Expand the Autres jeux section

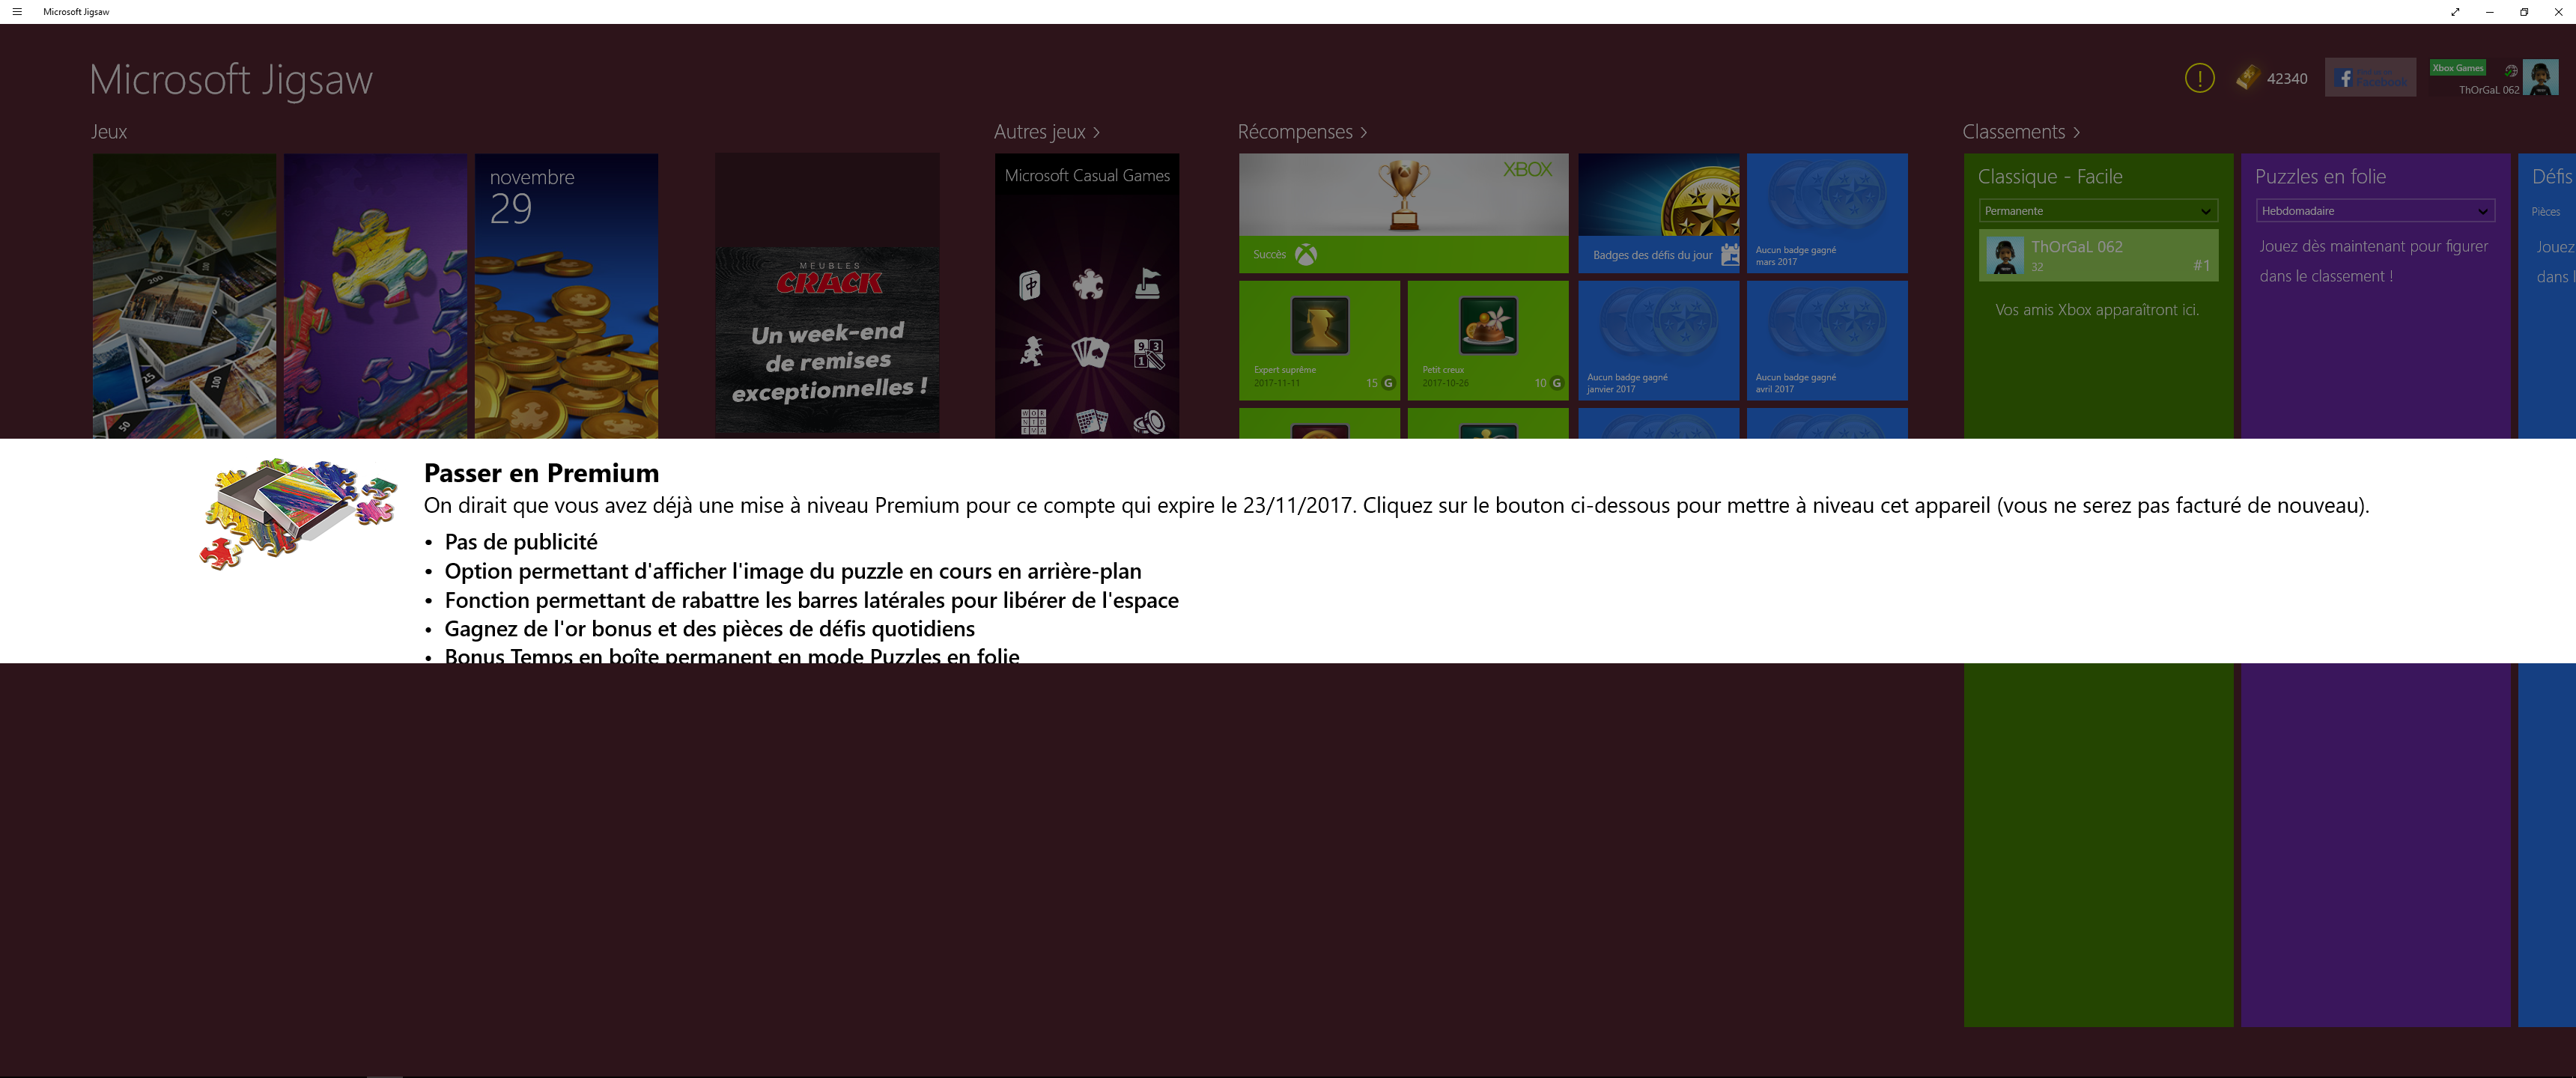coord(1046,132)
